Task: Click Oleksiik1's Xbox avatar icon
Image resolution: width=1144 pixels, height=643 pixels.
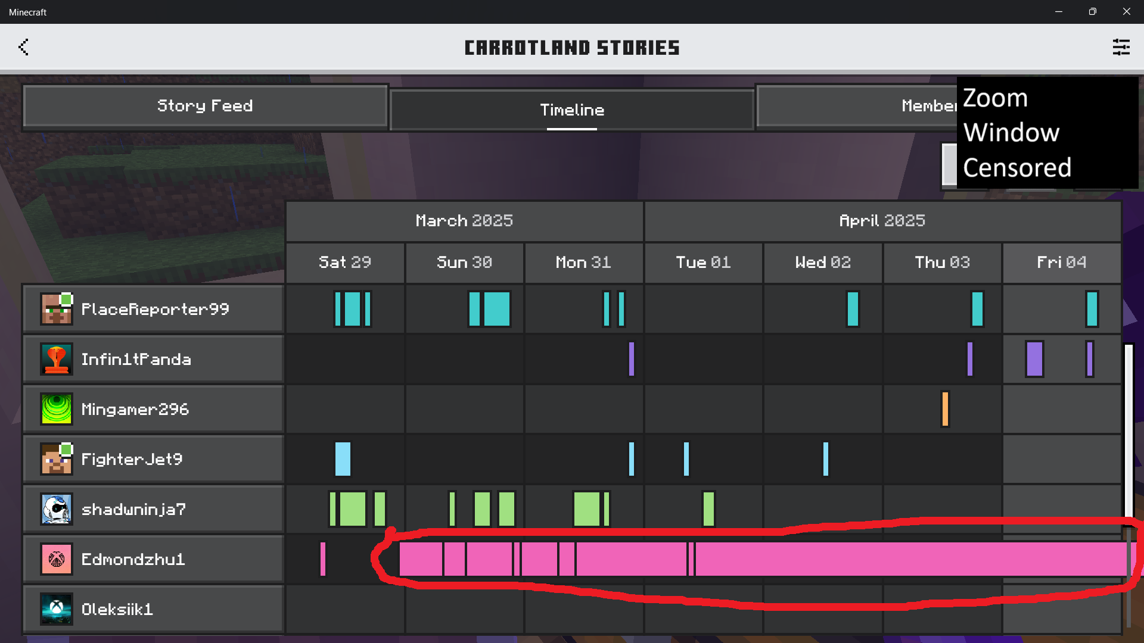Action: tap(57, 609)
